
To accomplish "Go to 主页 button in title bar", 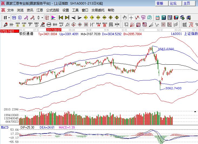I will click(187, 3).
